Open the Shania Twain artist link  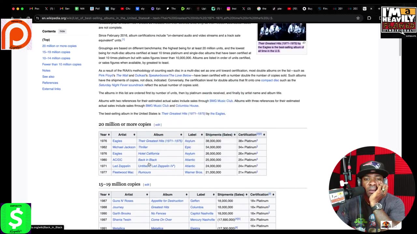click(x=122, y=220)
